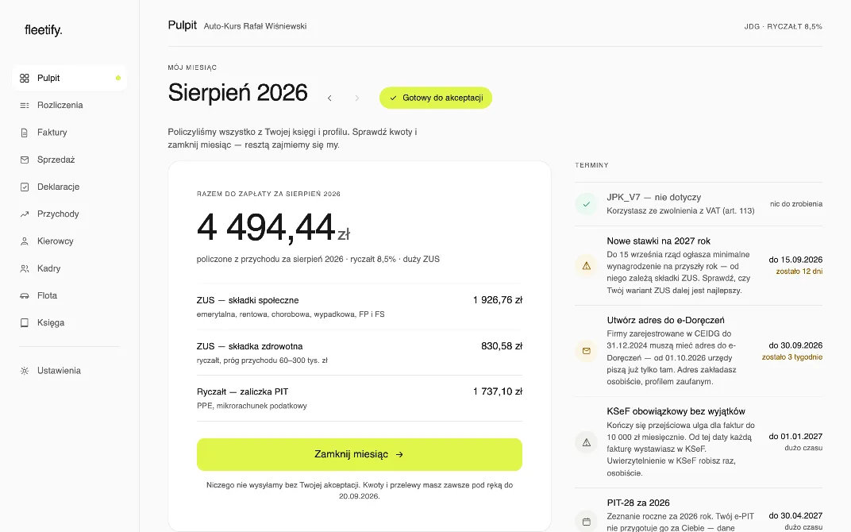Open Ustawienia settings
Screen dimensions: 851x532
pyautogui.click(x=70, y=371)
